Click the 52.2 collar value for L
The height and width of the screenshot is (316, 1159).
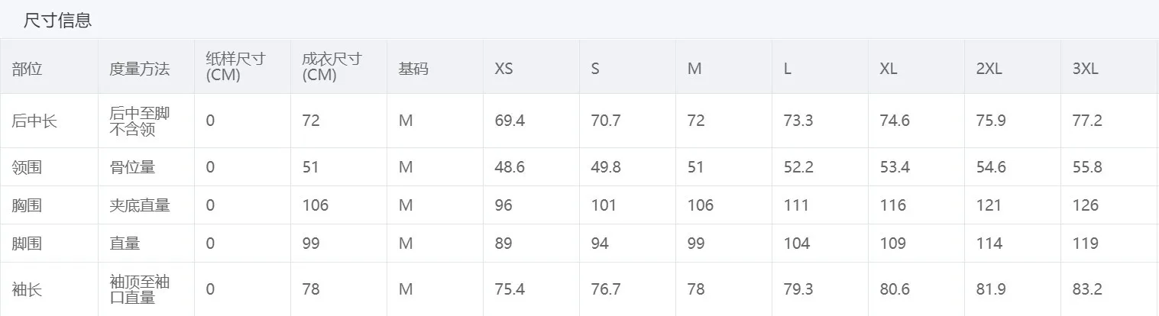pos(798,167)
